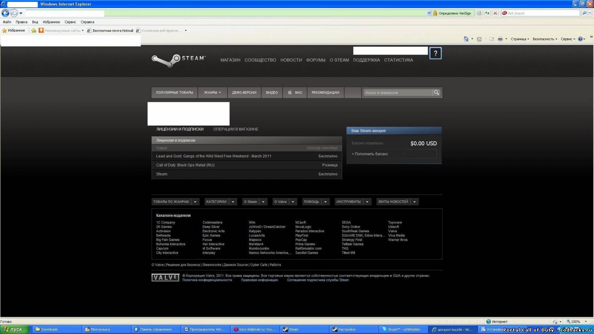Expand О Steam footer dropdown arrow
The height and width of the screenshot is (334, 594).
[263, 202]
